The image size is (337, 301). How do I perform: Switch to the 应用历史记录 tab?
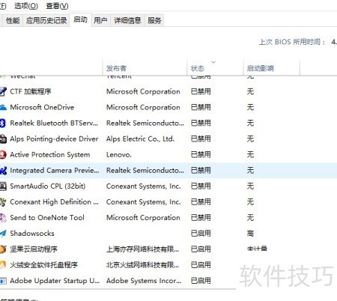pyautogui.click(x=46, y=20)
